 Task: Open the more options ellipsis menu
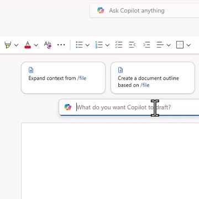pyautogui.click(x=61, y=45)
